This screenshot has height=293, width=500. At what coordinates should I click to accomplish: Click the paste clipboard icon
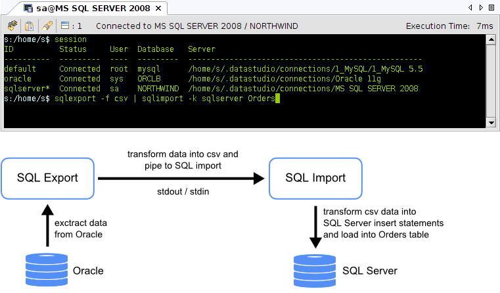pos(30,26)
